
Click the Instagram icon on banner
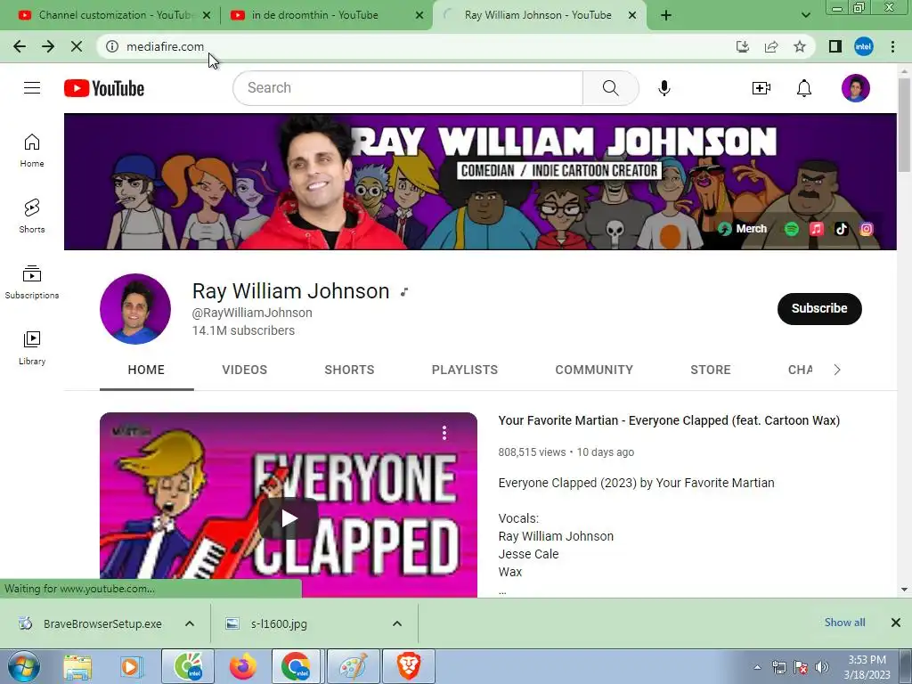pyautogui.click(x=867, y=229)
